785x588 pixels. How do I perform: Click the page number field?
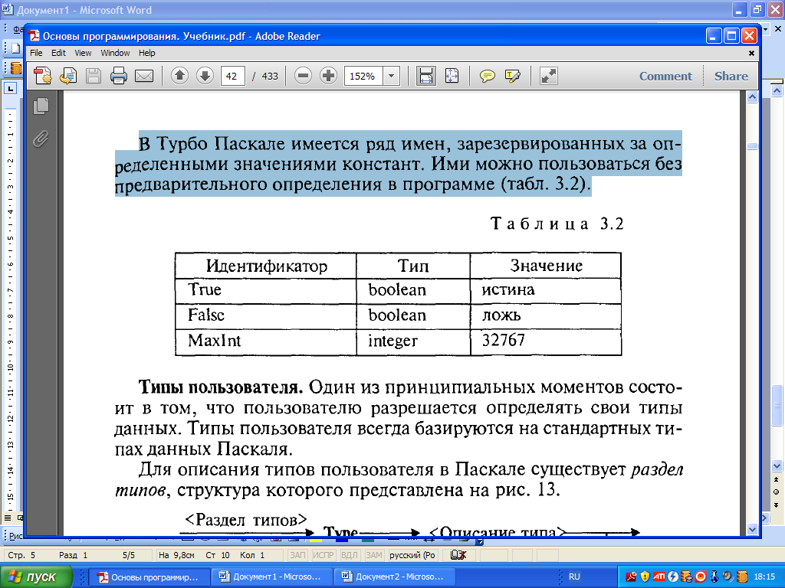click(232, 76)
